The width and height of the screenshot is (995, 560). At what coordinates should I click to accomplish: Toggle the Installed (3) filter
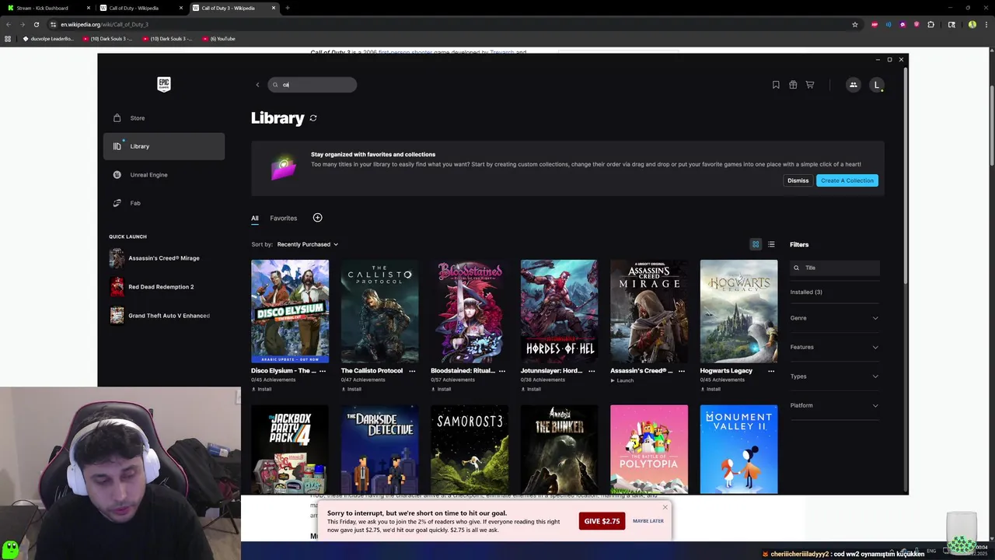point(806,292)
